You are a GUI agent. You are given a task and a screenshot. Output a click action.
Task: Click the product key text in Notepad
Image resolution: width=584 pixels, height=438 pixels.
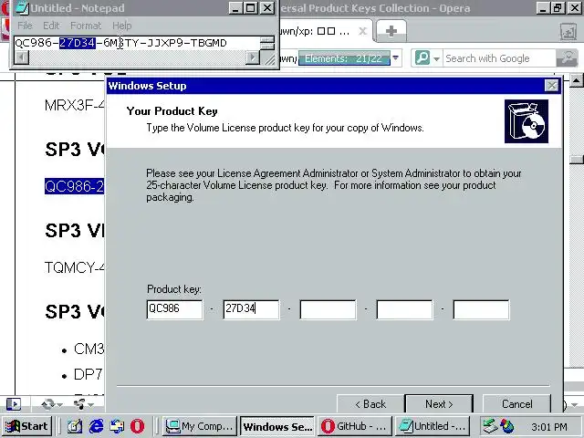120,43
